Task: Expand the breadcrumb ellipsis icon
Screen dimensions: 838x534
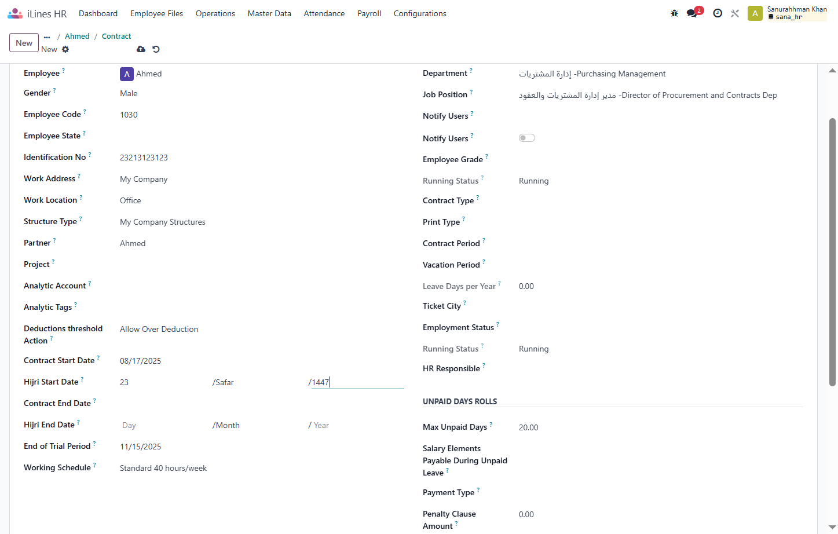Action: [47, 36]
